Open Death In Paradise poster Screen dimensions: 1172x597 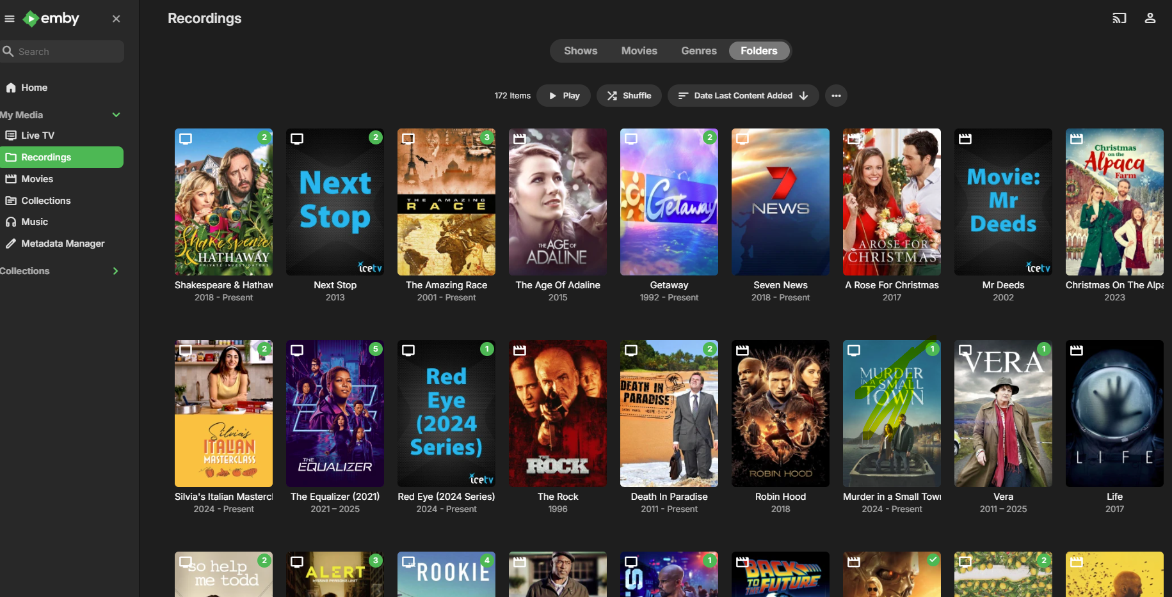[x=670, y=414]
